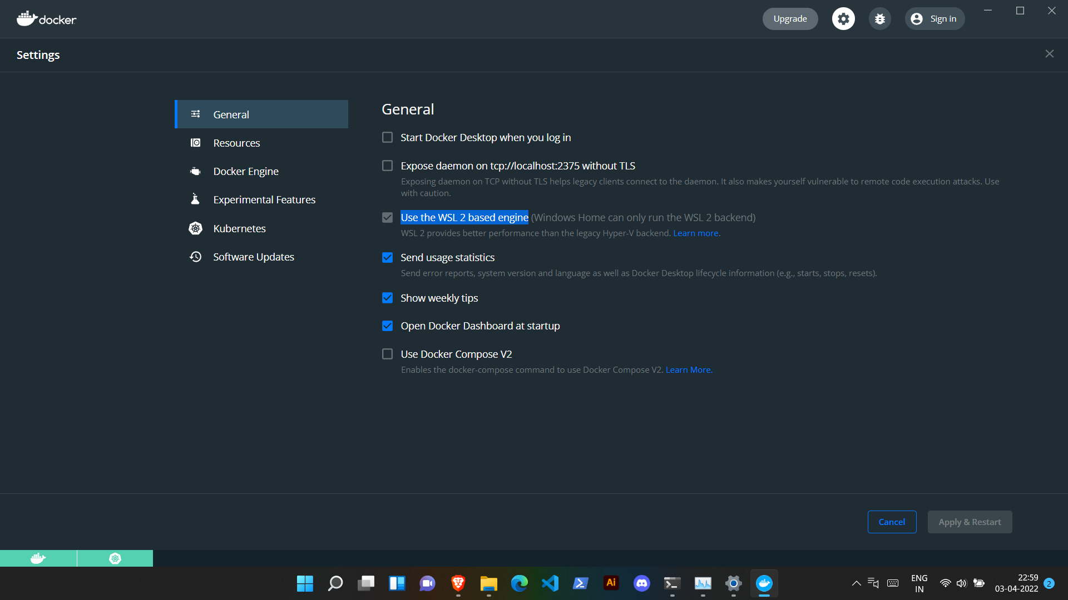
Task: Disable Send usage statistics
Action: point(387,257)
